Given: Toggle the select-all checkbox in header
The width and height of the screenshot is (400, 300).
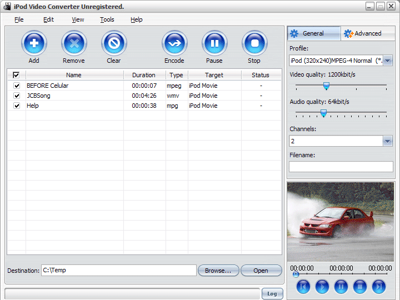Looking at the screenshot, I should 16,75.
